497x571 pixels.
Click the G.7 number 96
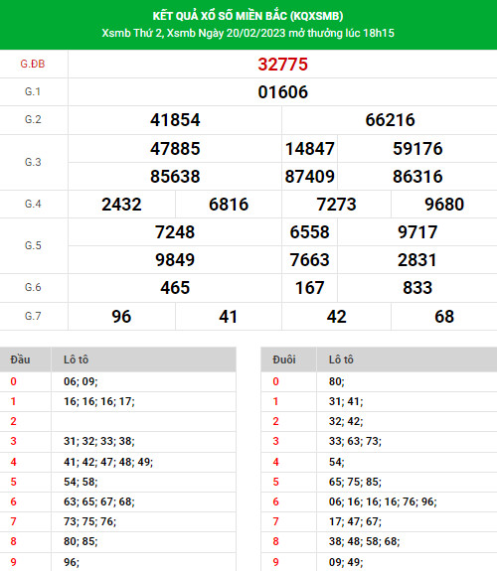click(x=121, y=317)
